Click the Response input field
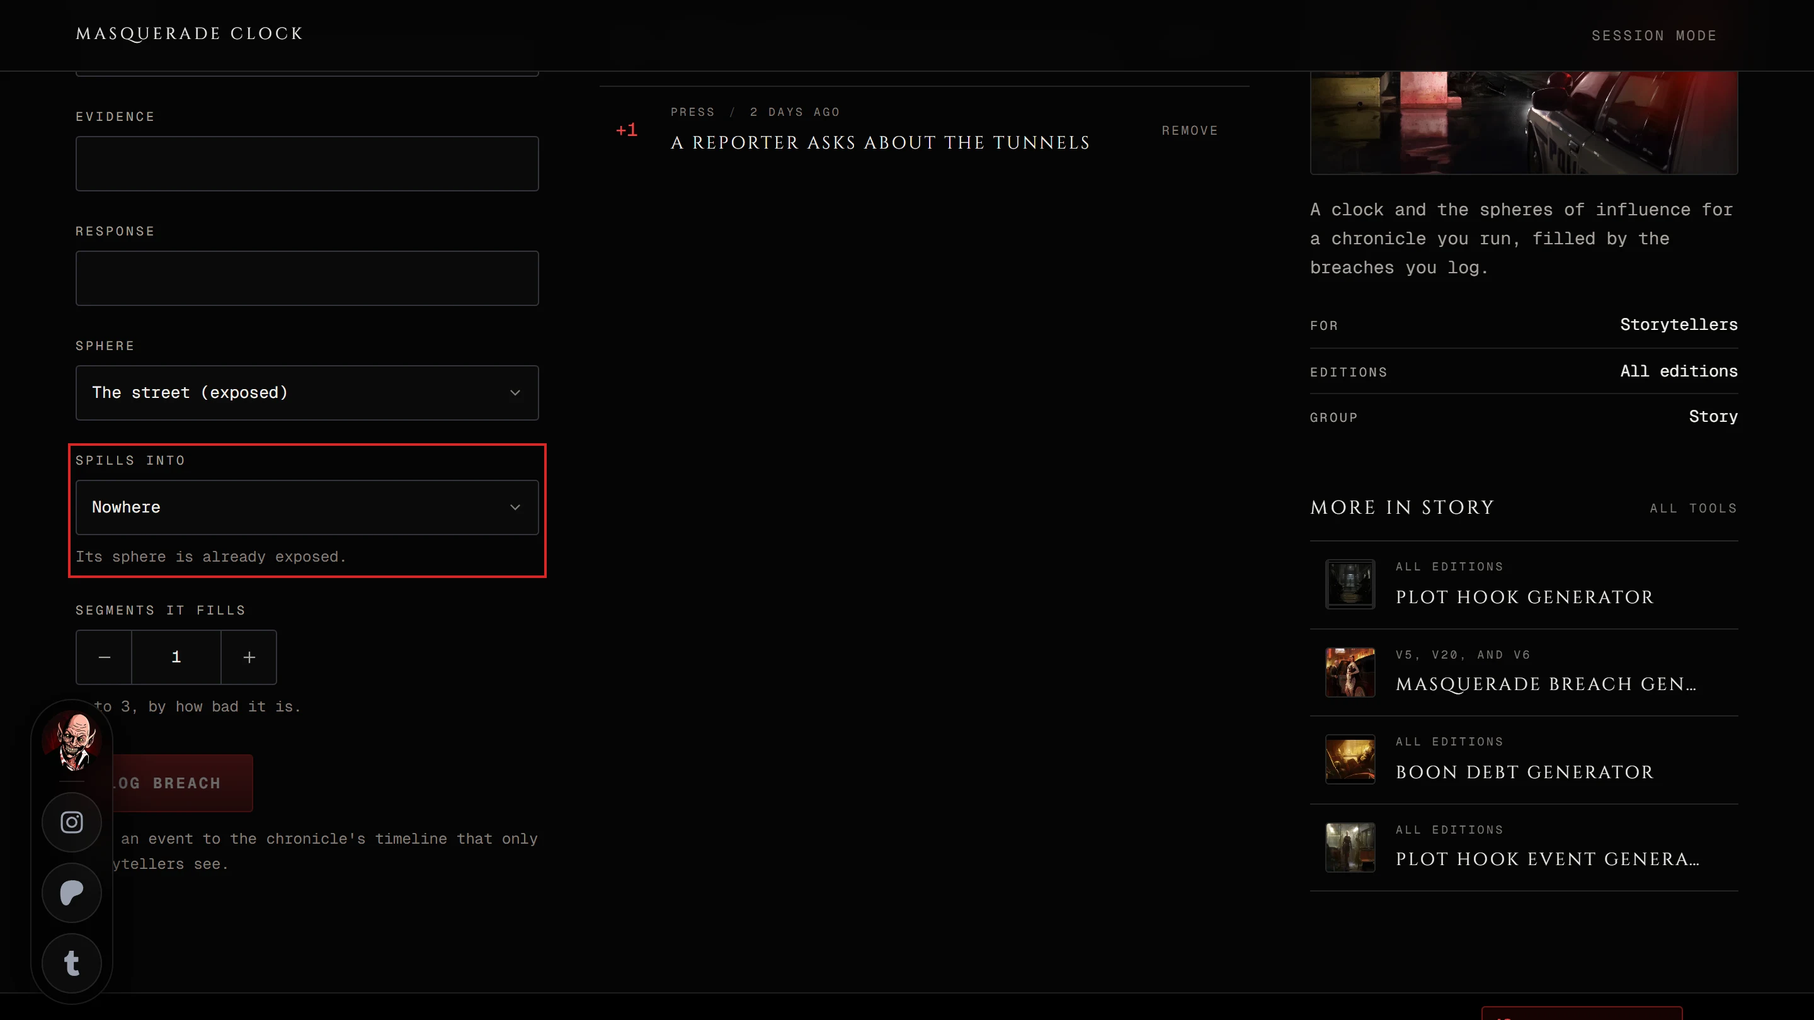This screenshot has width=1814, height=1020. click(x=307, y=278)
